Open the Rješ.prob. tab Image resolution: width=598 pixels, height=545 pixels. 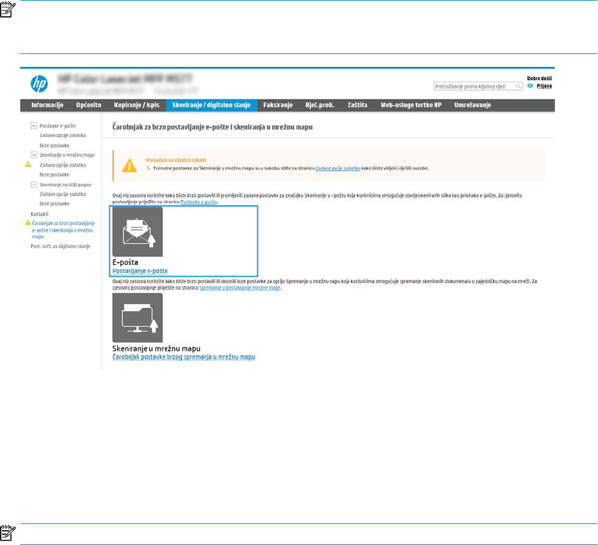point(320,105)
